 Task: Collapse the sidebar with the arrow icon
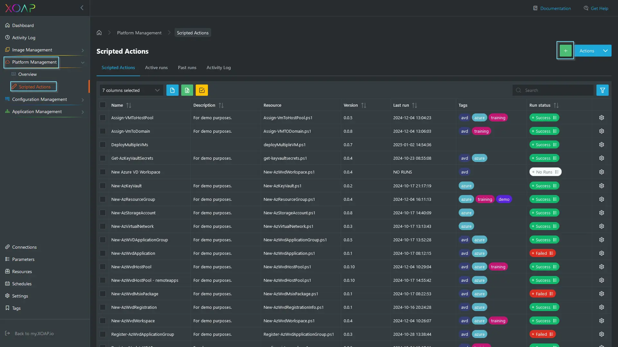(x=82, y=8)
